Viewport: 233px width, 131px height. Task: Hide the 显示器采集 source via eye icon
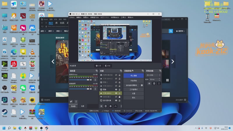click(x=116, y=100)
